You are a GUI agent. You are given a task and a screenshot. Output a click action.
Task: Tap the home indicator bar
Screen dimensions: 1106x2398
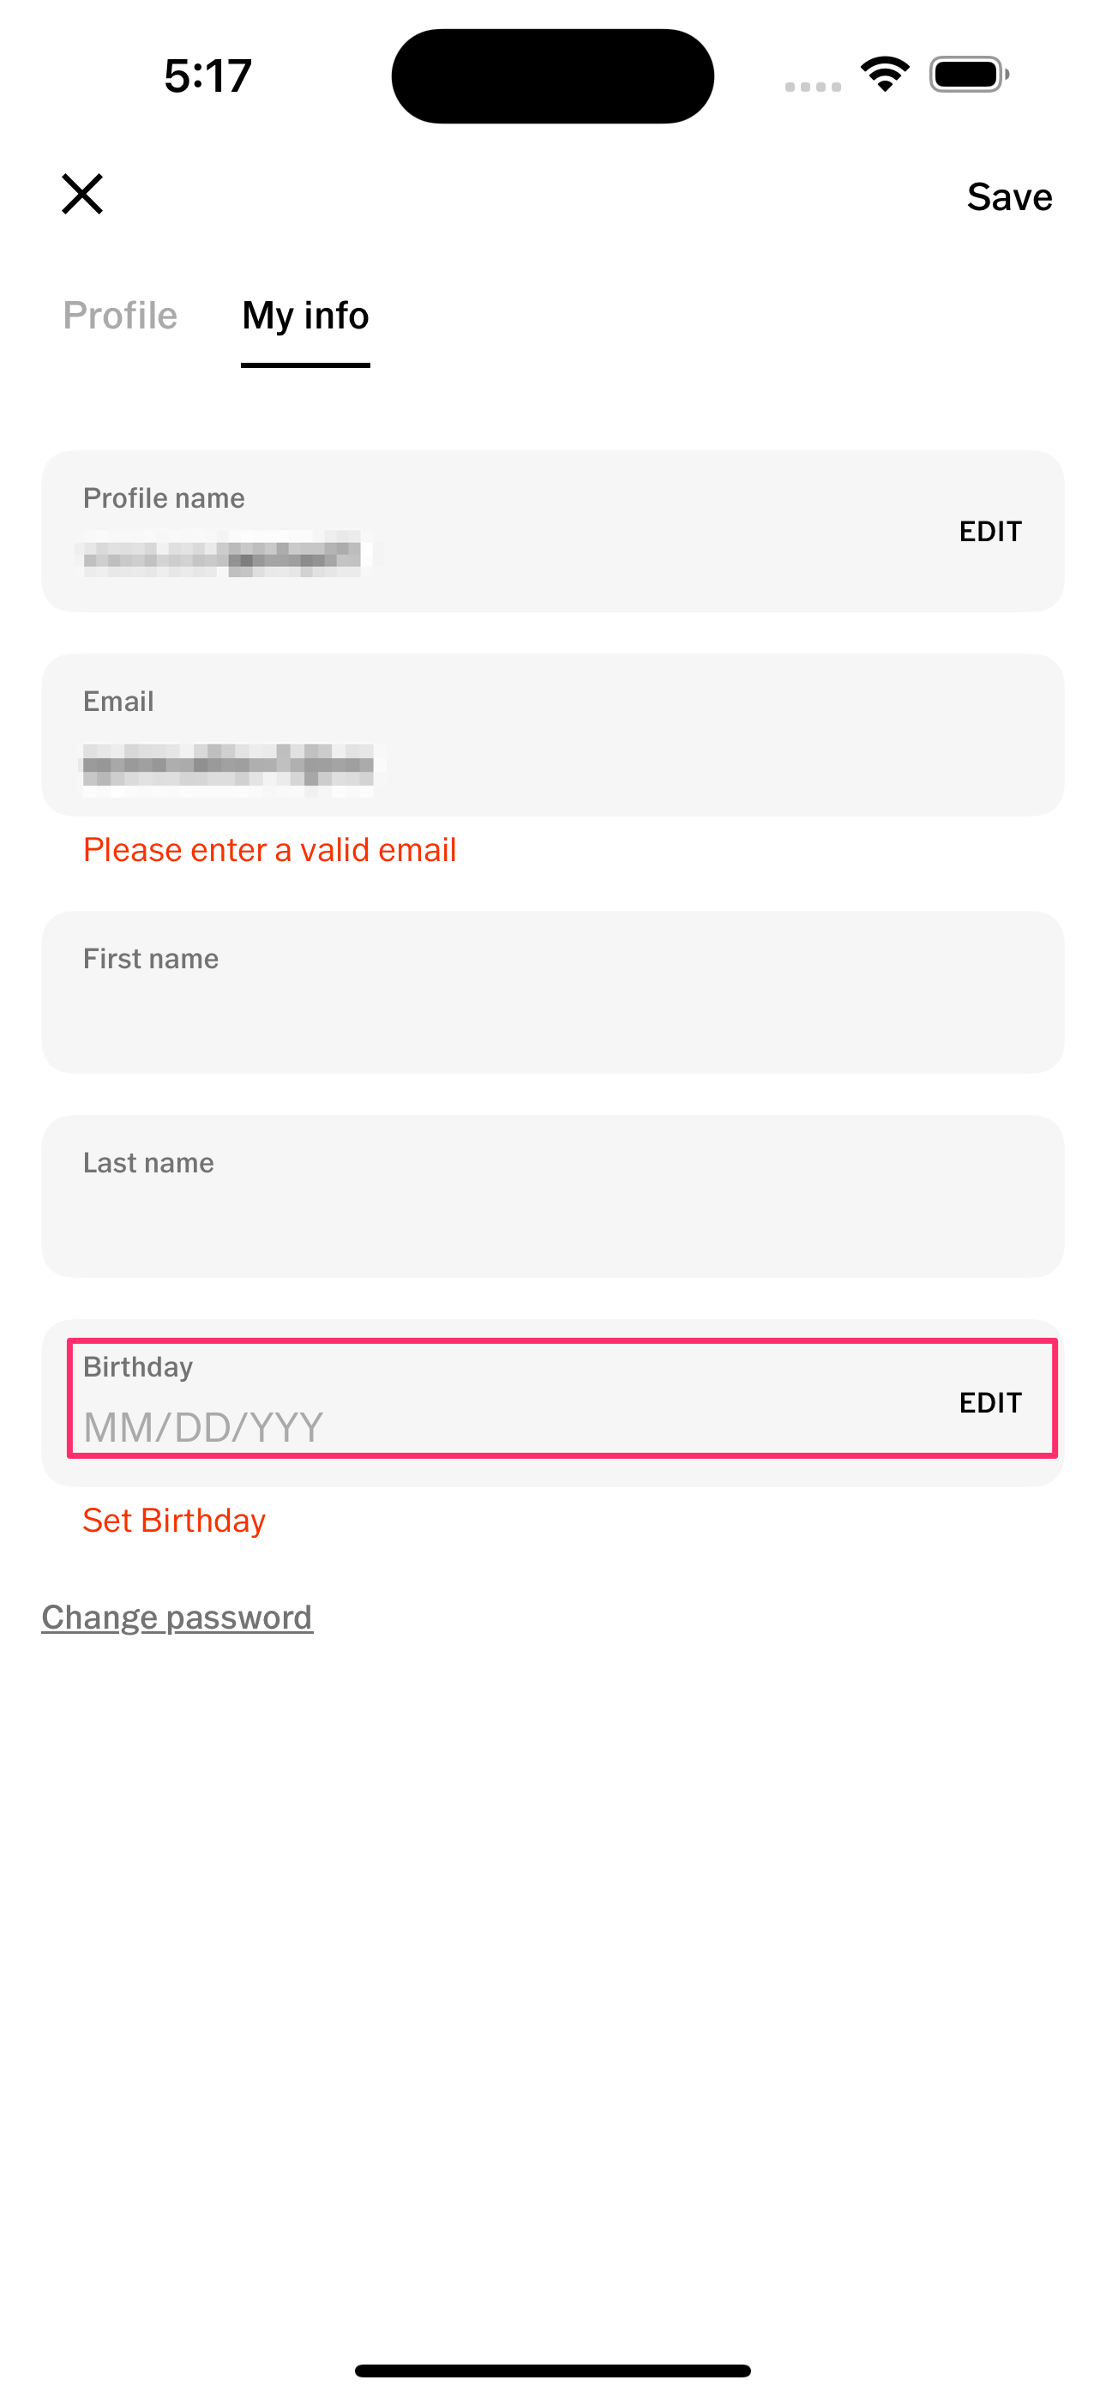552,2370
